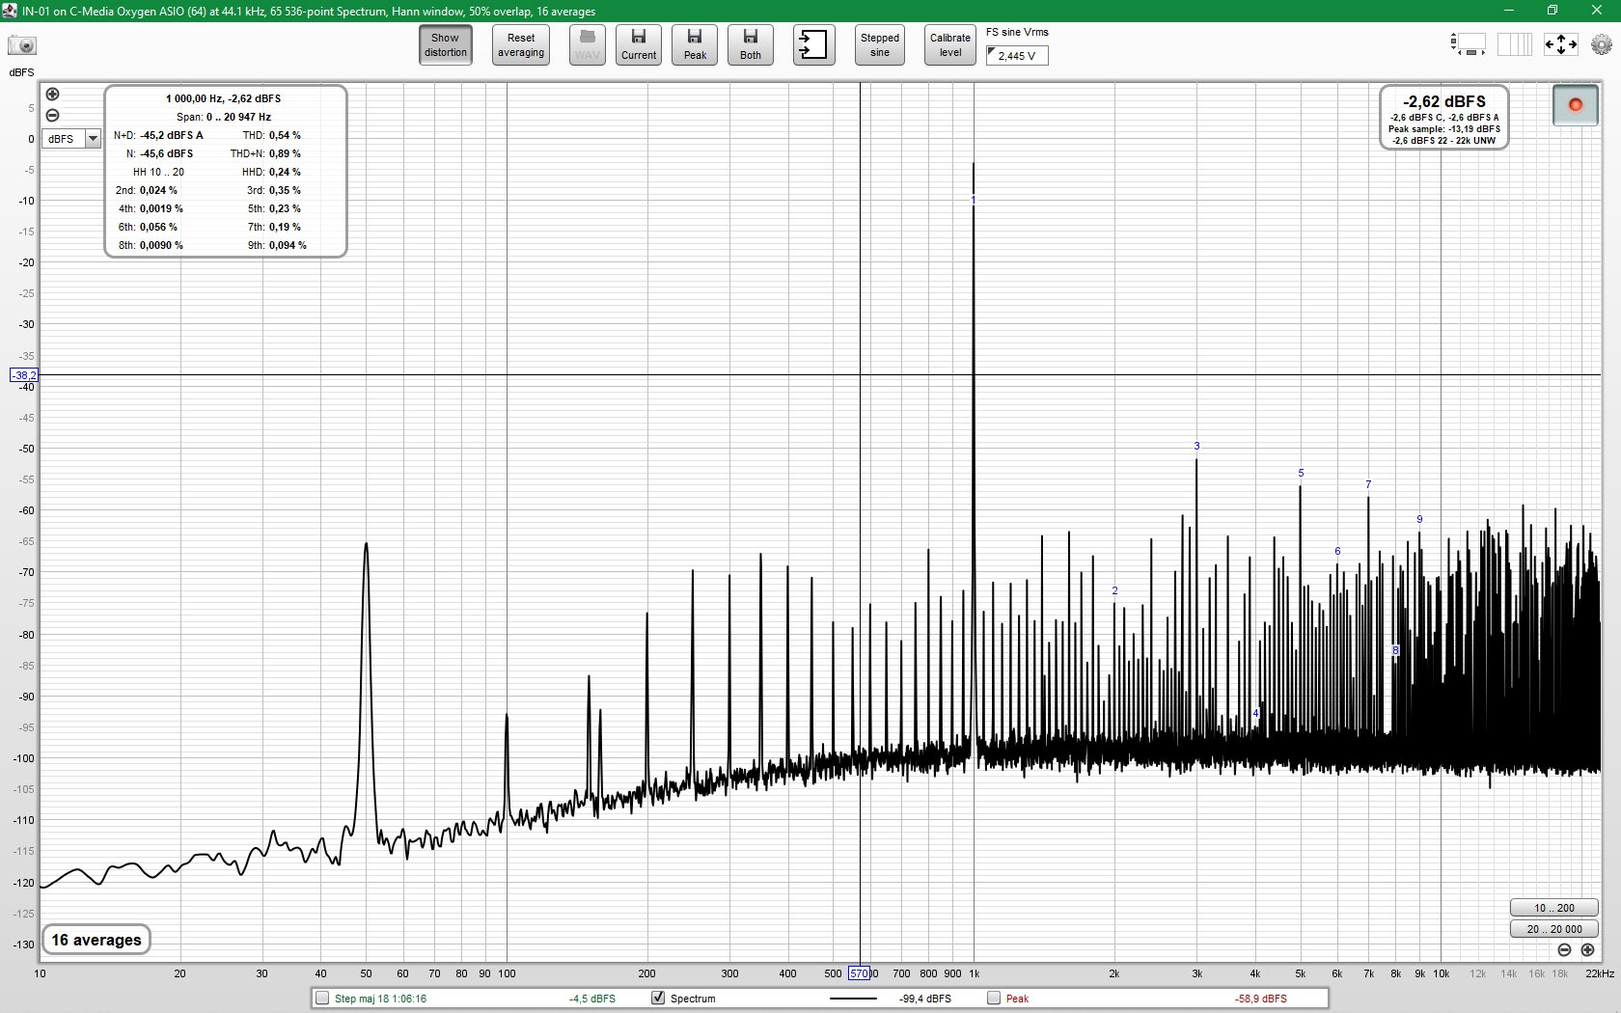Click the 2nd harmonic 0,024 % value
Image resolution: width=1621 pixels, height=1013 pixels.
(158, 190)
